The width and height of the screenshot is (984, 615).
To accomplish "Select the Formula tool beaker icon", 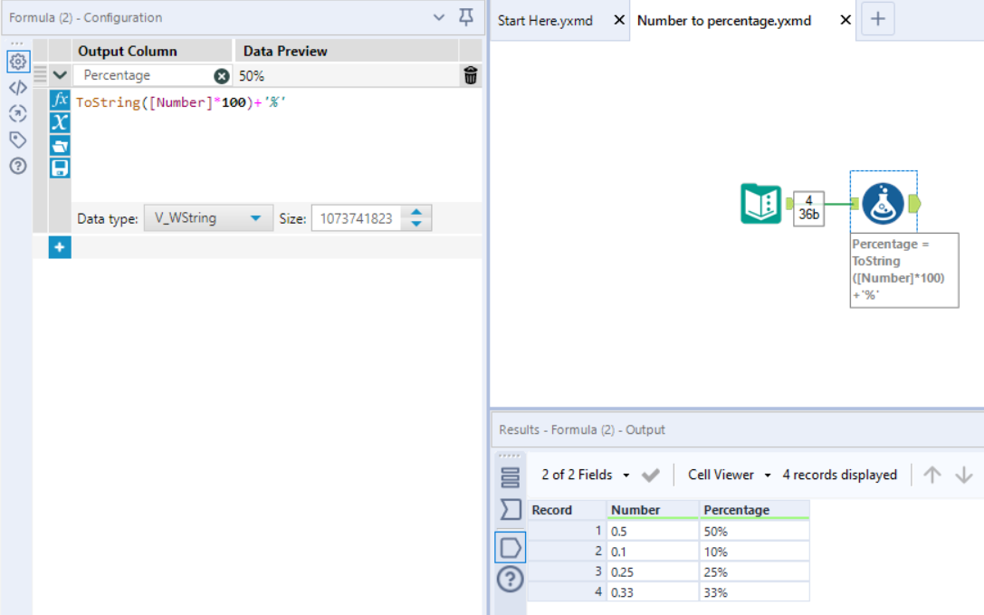I will (x=883, y=205).
